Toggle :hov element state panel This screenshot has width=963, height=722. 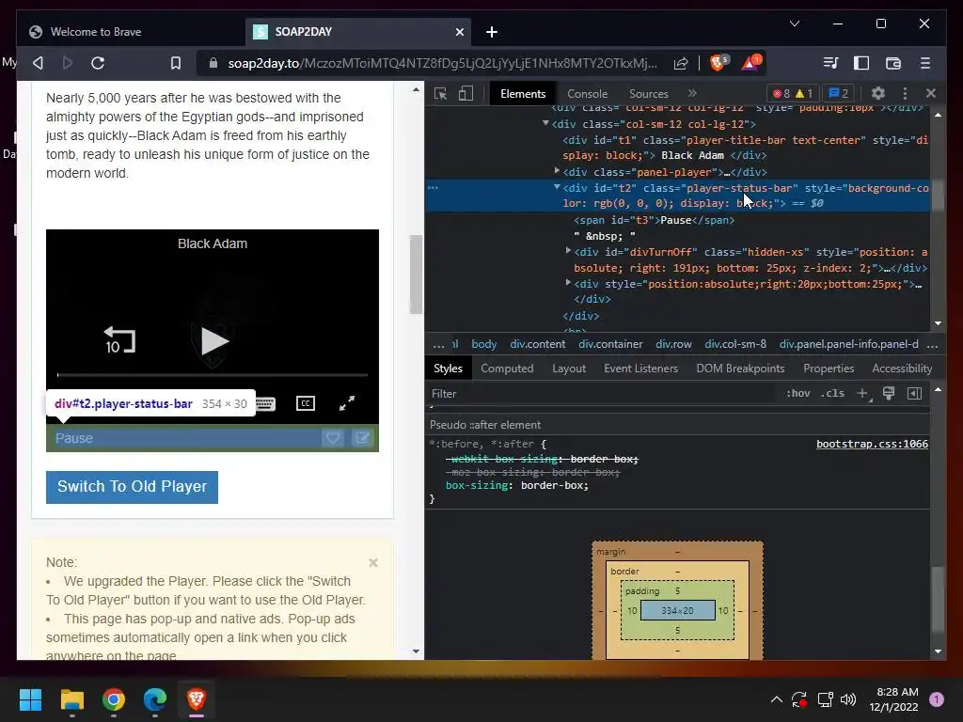click(x=797, y=394)
